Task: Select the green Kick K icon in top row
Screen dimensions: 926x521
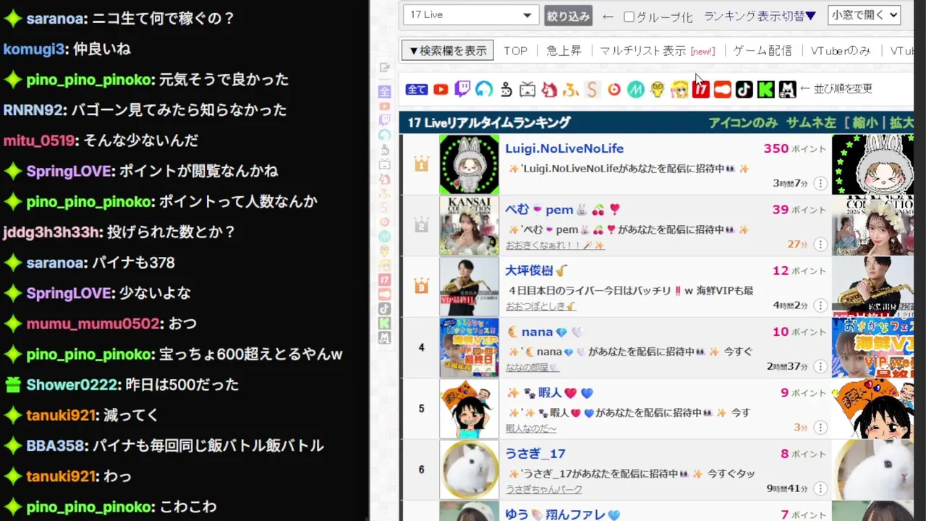Action: point(765,89)
